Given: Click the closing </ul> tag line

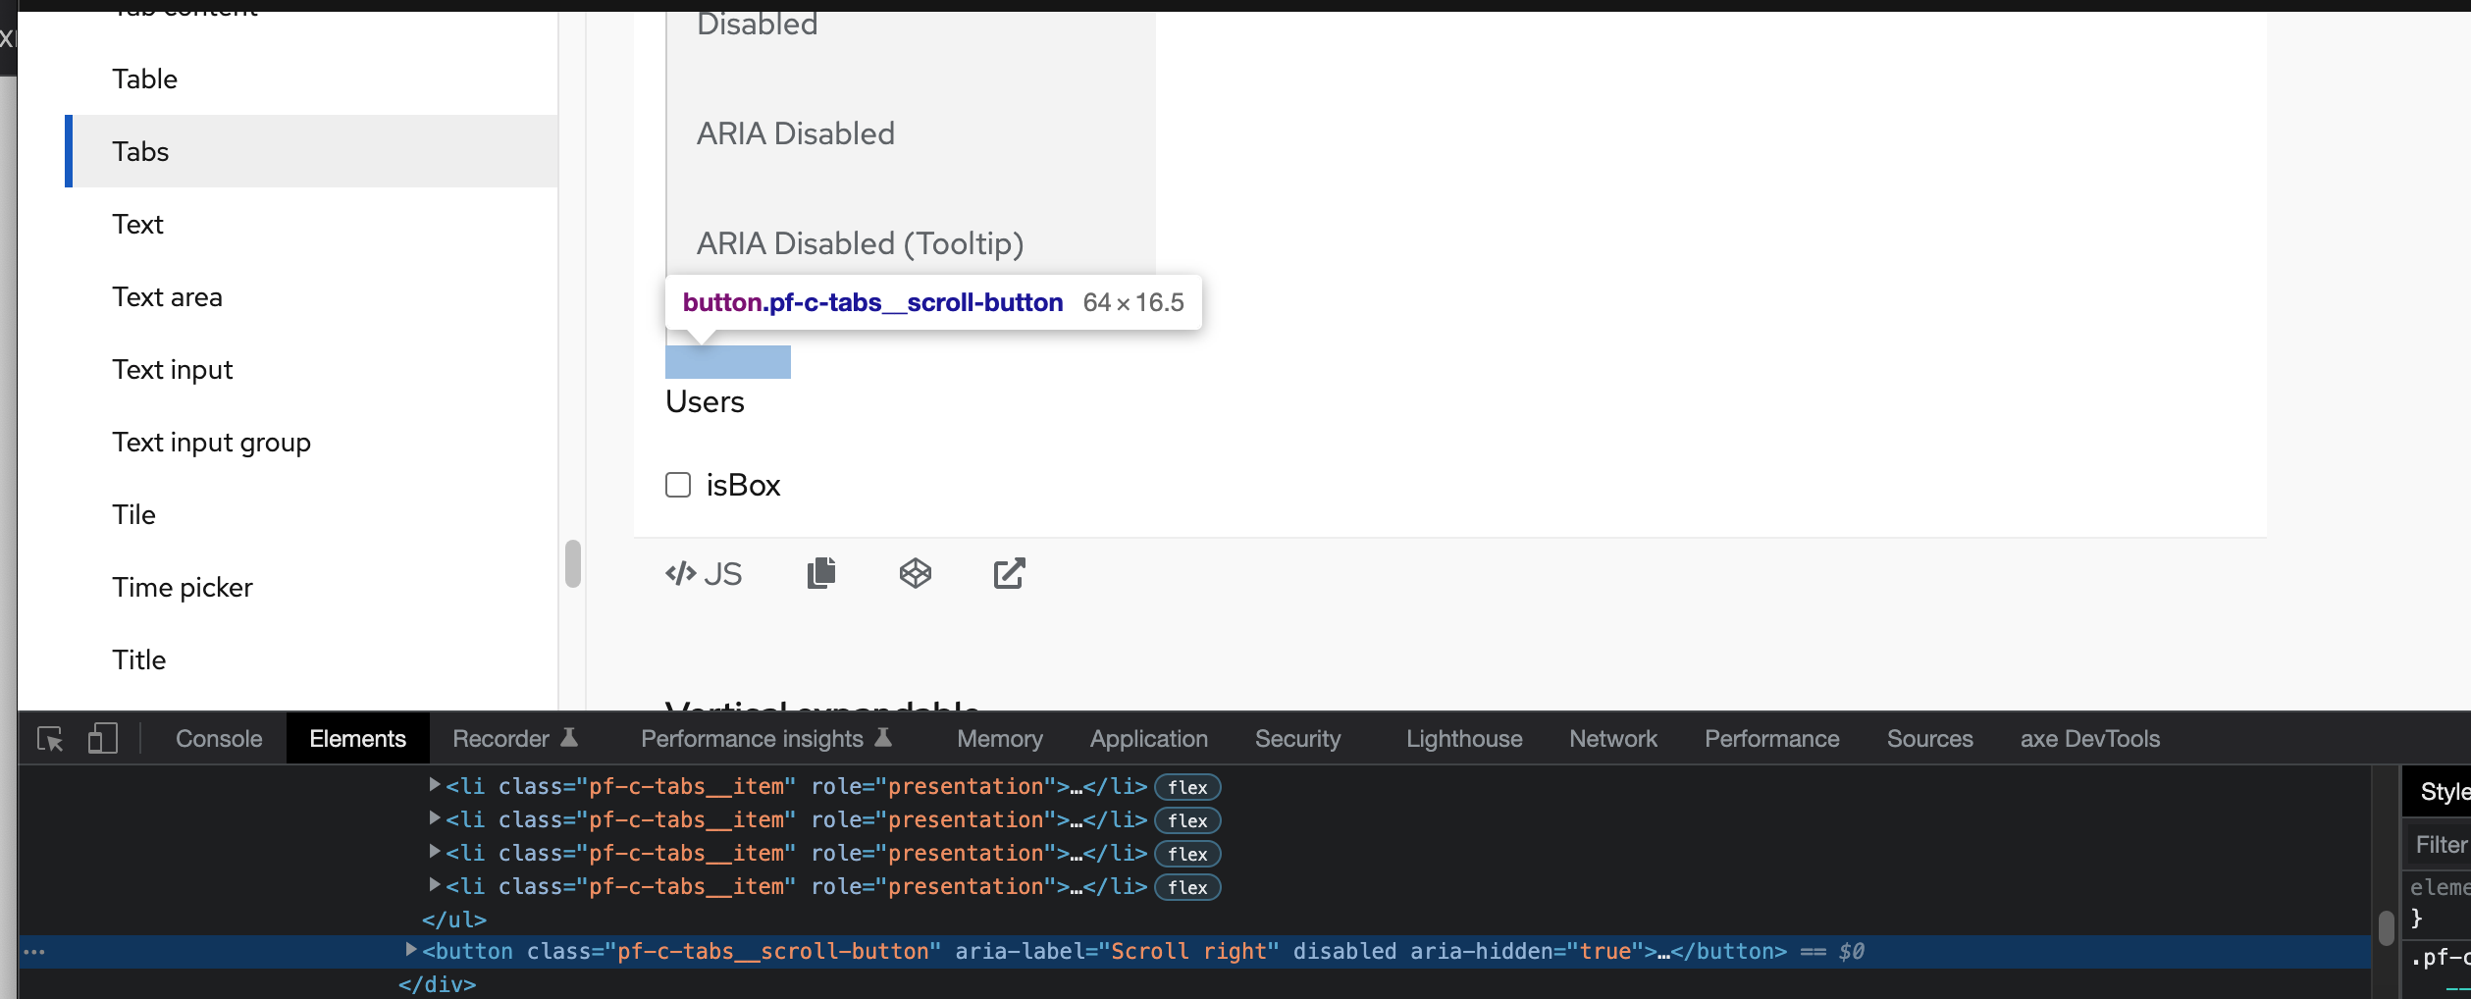Looking at the screenshot, I should 454,920.
